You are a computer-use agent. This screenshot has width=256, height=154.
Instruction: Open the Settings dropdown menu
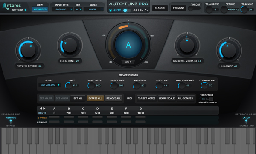(x=19, y=10)
